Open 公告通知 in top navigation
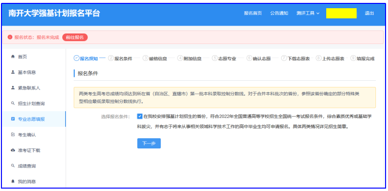 pyautogui.click(x=279, y=14)
